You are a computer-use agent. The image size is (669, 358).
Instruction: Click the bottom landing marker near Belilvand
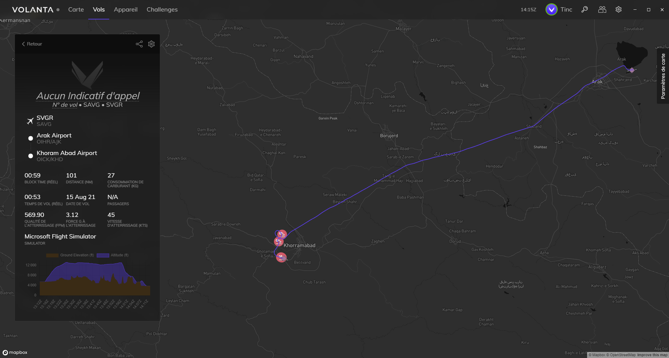[x=281, y=257]
